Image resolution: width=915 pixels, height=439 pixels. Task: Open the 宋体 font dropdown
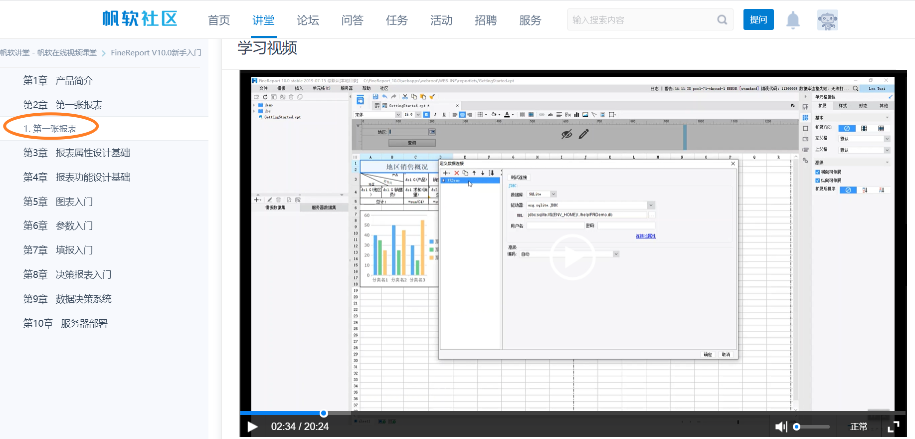pos(398,115)
